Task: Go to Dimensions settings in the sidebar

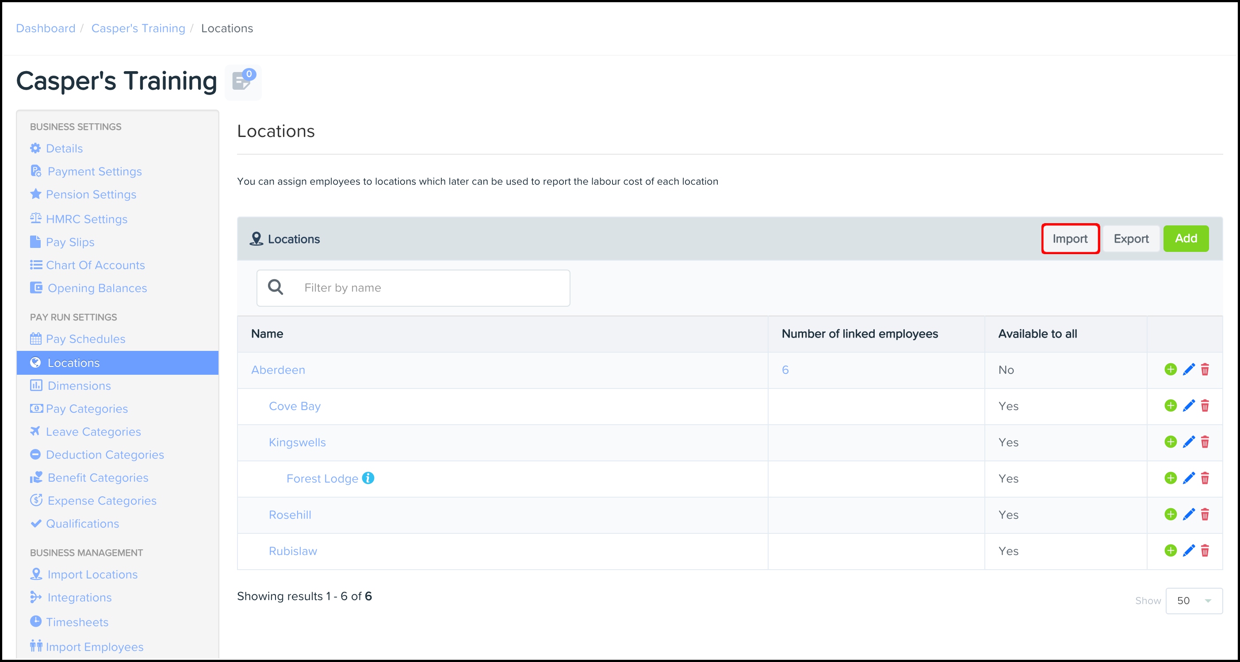Action: coord(79,386)
